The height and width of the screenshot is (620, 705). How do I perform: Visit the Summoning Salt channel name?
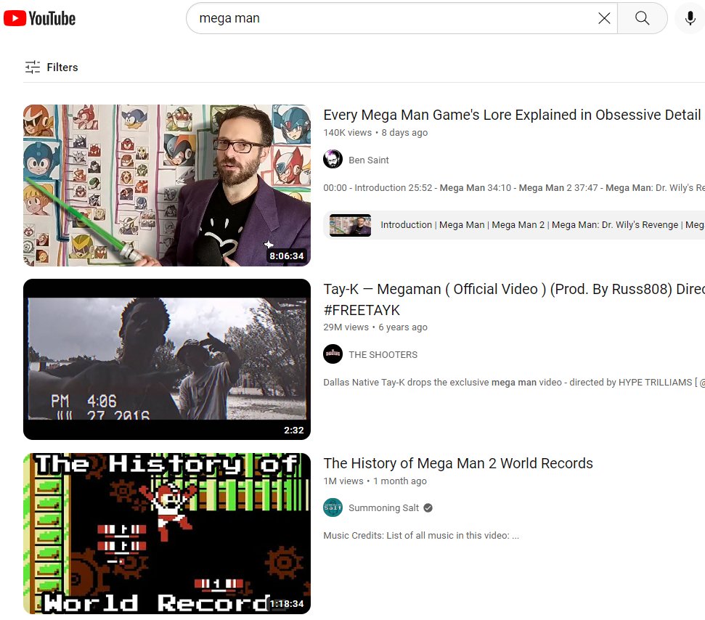point(383,508)
